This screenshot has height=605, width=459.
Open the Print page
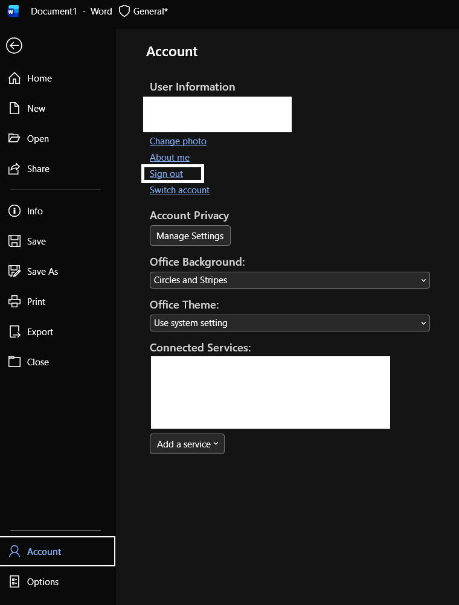click(x=57, y=301)
